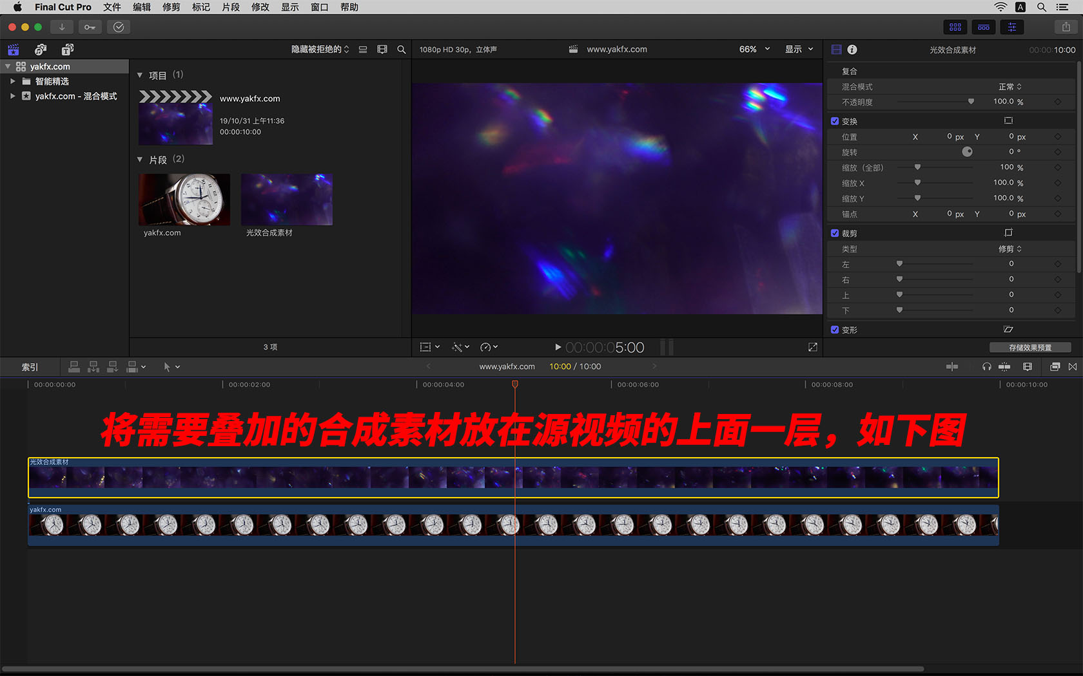Click the viewer fullscreen expand icon

tap(812, 347)
